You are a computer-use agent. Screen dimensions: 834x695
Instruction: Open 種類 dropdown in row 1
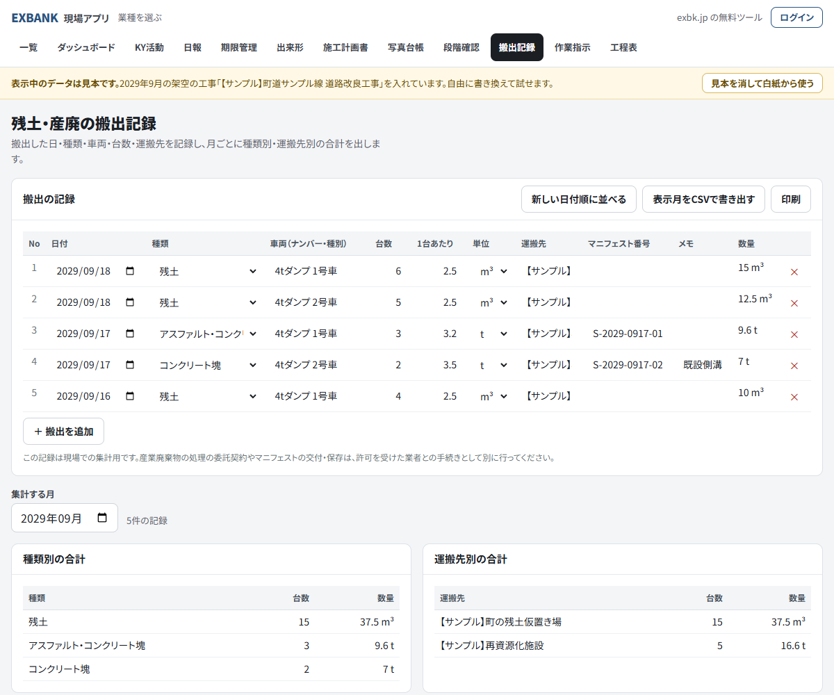[x=207, y=271]
